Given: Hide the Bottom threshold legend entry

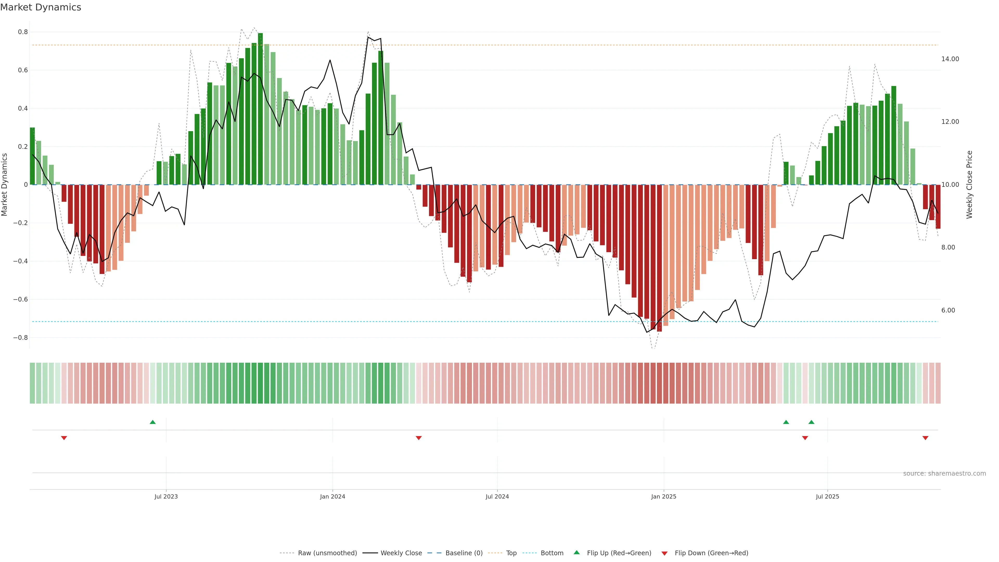Looking at the screenshot, I should pyautogui.click(x=552, y=553).
